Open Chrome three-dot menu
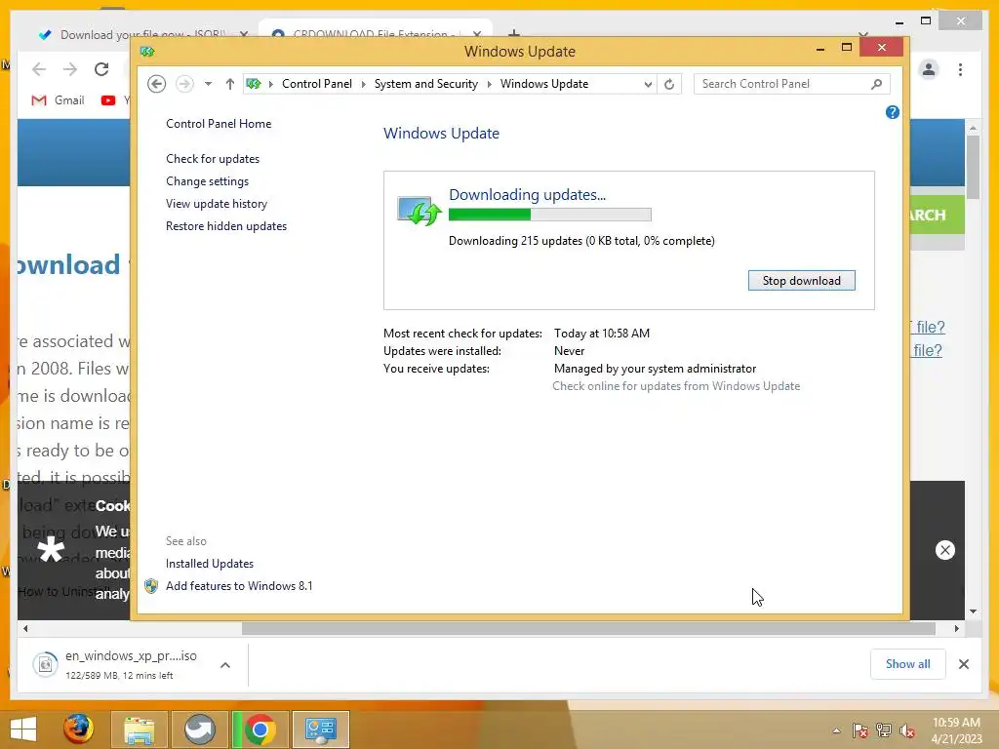999x749 pixels. pyautogui.click(x=960, y=69)
